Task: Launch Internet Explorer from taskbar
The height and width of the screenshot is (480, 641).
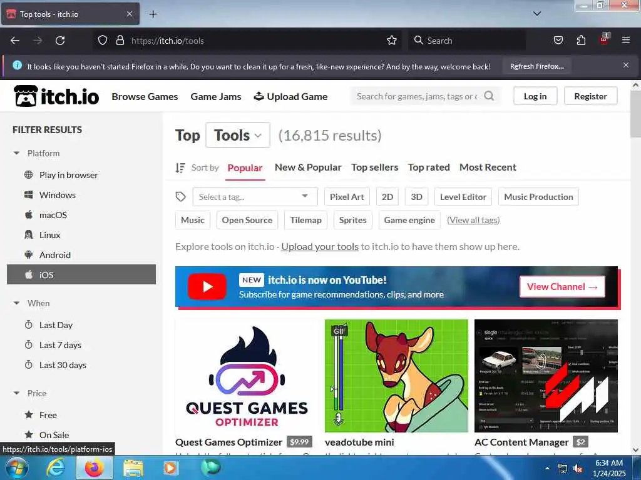Action: pyautogui.click(x=55, y=467)
